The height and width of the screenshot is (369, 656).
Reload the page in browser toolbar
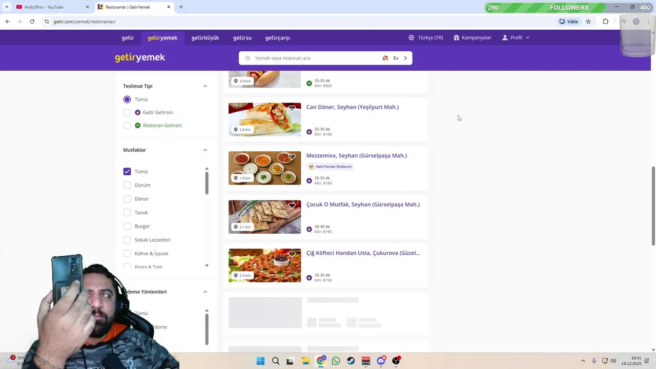click(x=32, y=22)
